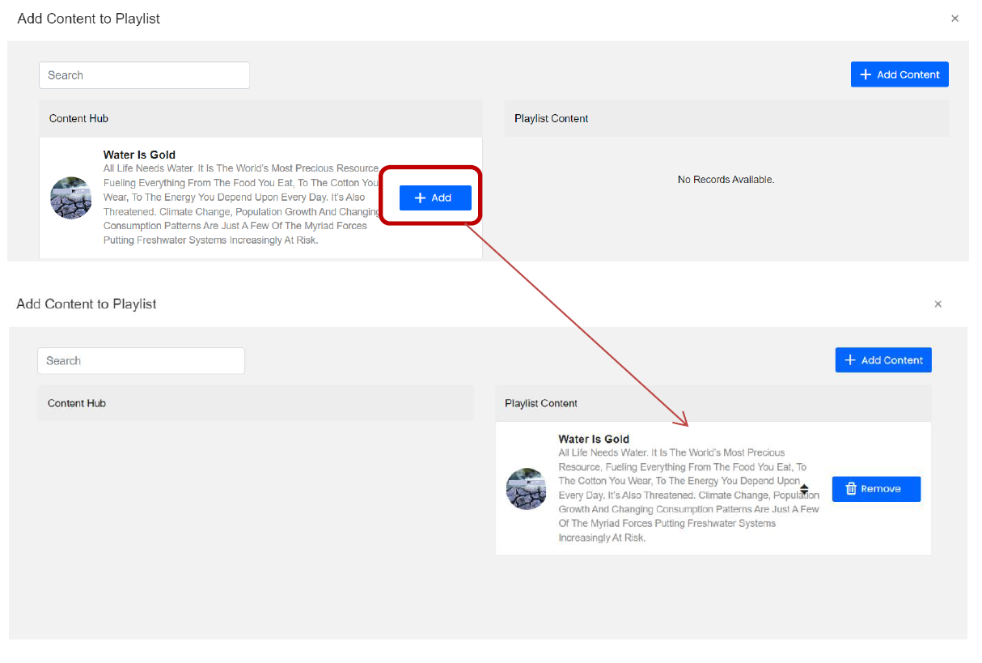The image size is (982, 663).
Task: Click the trash Remove button in Playlist Content
Action: point(876,489)
